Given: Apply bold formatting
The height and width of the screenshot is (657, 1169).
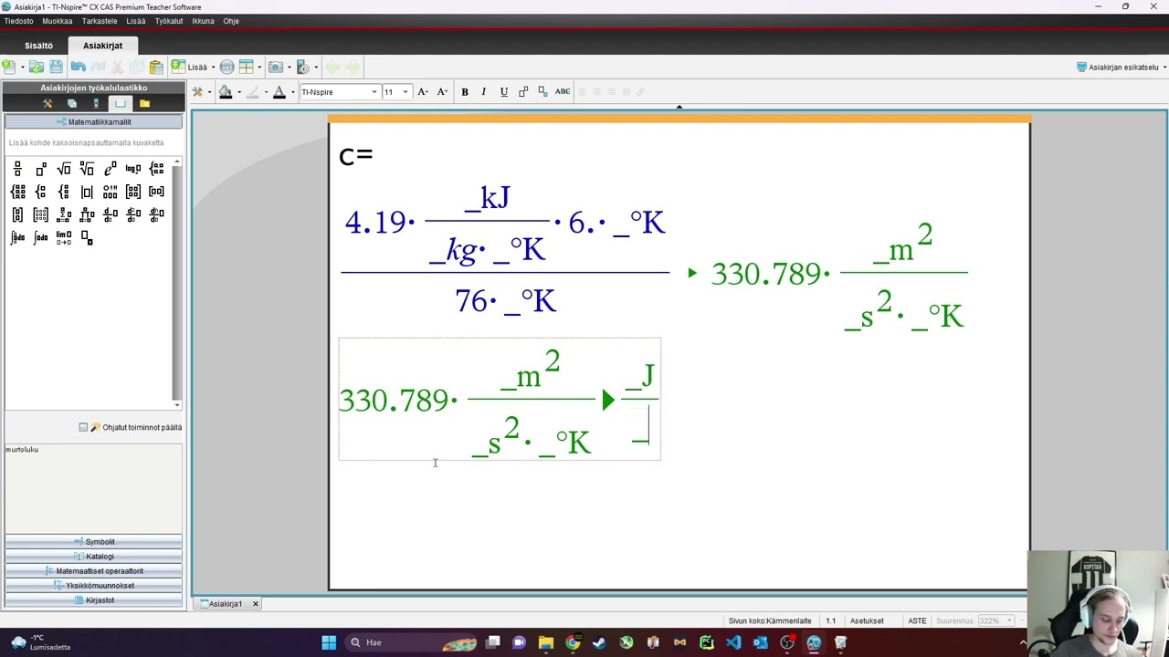Looking at the screenshot, I should click(465, 91).
